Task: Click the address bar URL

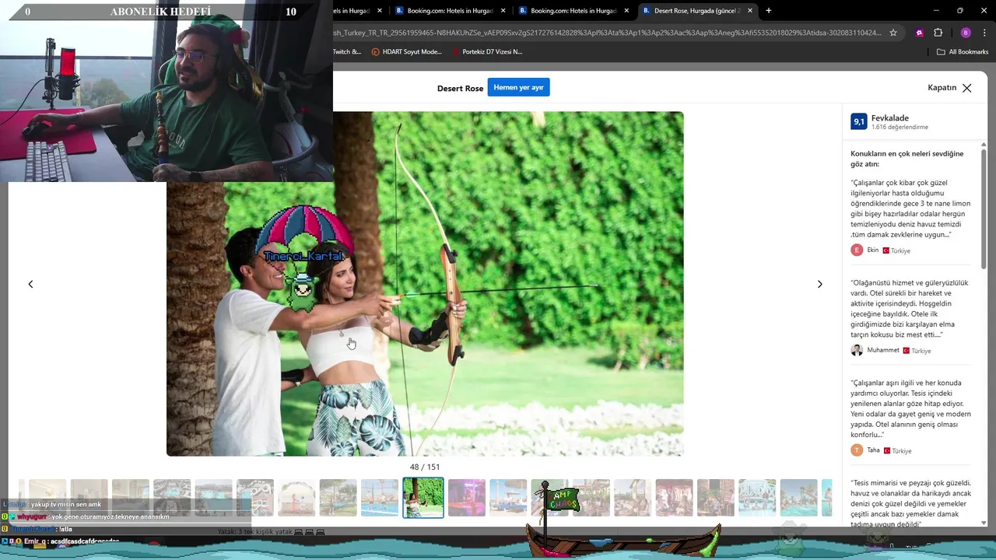Action: point(607,33)
